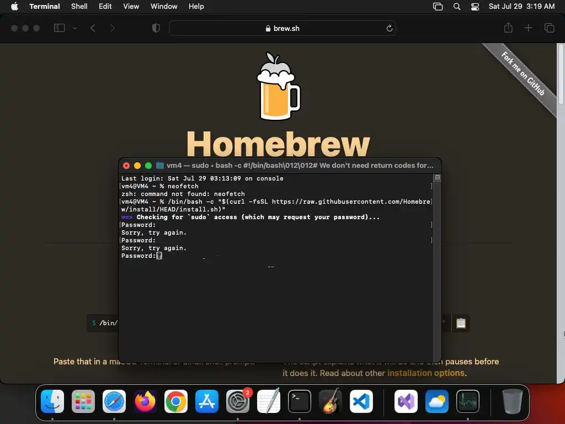This screenshot has height=424, width=565.
Task: Open GarageBand from the Dock
Action: click(331, 401)
